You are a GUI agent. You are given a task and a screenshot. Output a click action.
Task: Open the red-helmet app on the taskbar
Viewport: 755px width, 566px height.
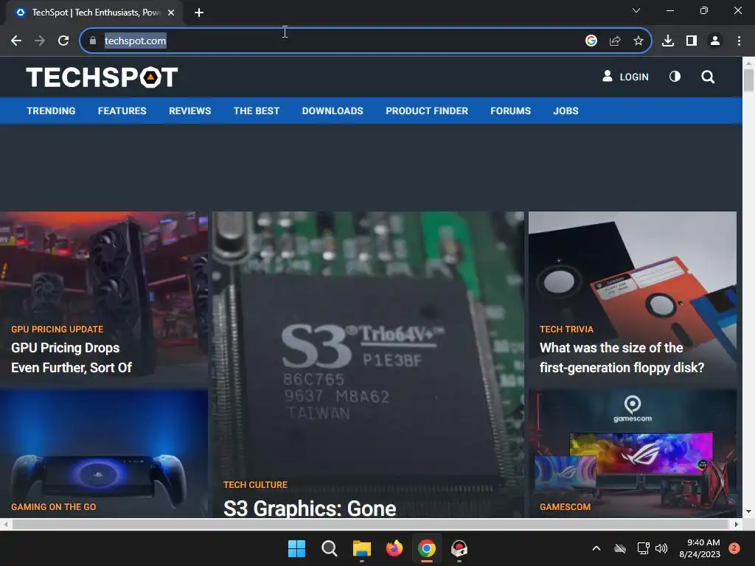coord(459,548)
